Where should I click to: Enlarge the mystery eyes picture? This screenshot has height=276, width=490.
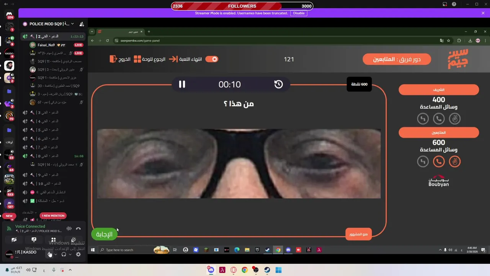tap(239, 164)
